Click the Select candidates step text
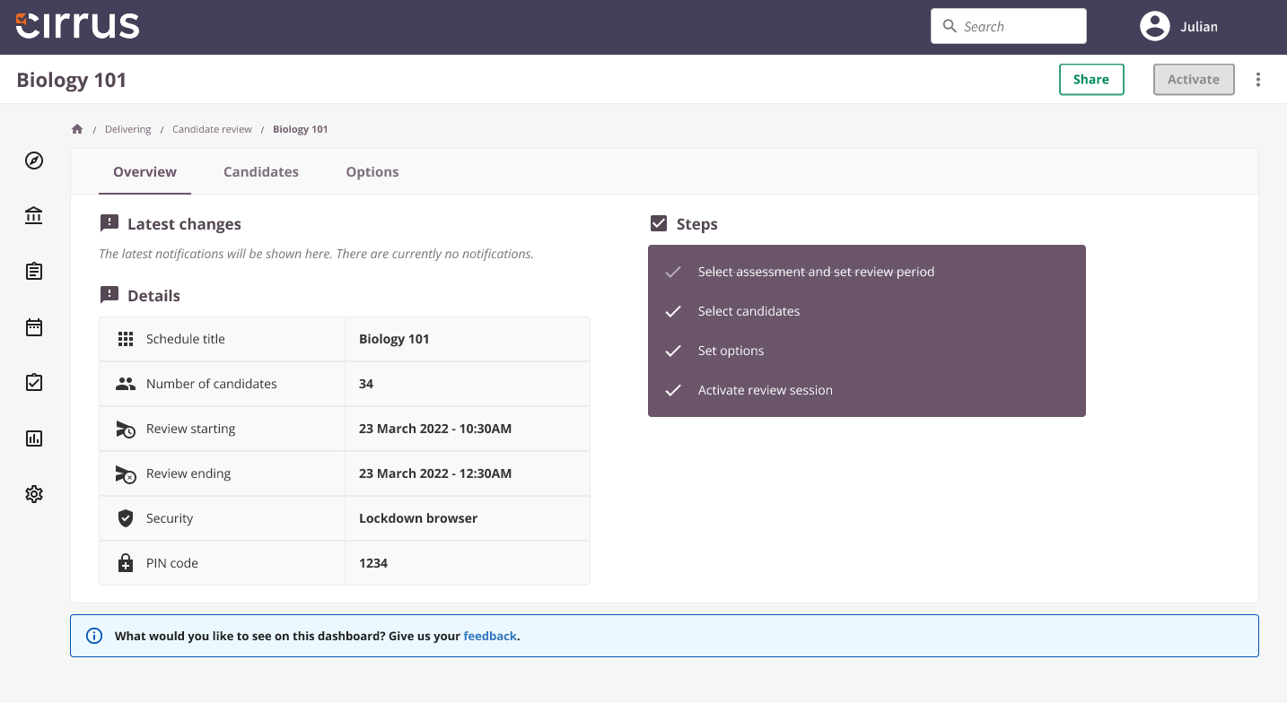 click(x=749, y=311)
